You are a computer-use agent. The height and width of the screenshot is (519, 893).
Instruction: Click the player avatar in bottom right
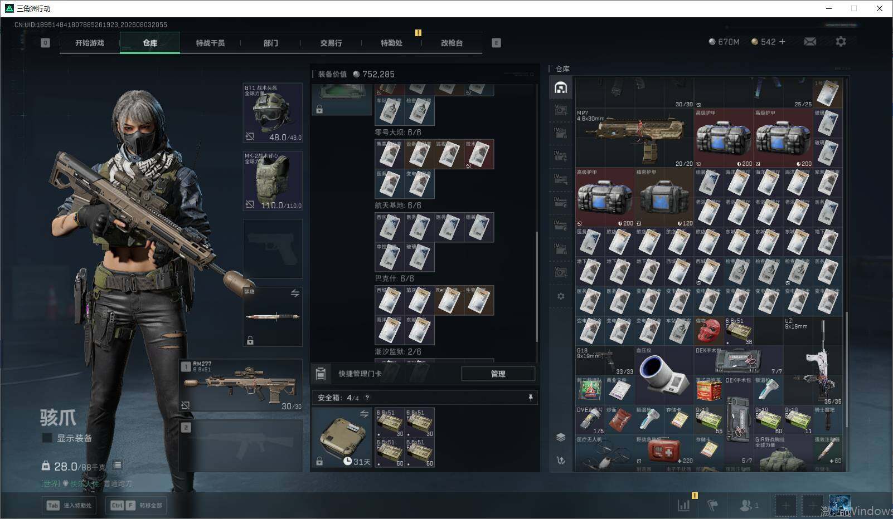click(839, 505)
